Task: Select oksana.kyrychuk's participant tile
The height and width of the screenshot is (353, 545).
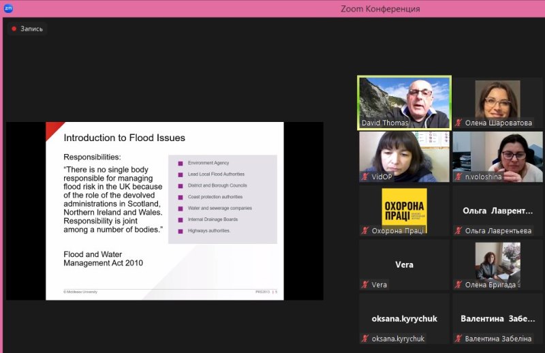Action: [x=404, y=318]
